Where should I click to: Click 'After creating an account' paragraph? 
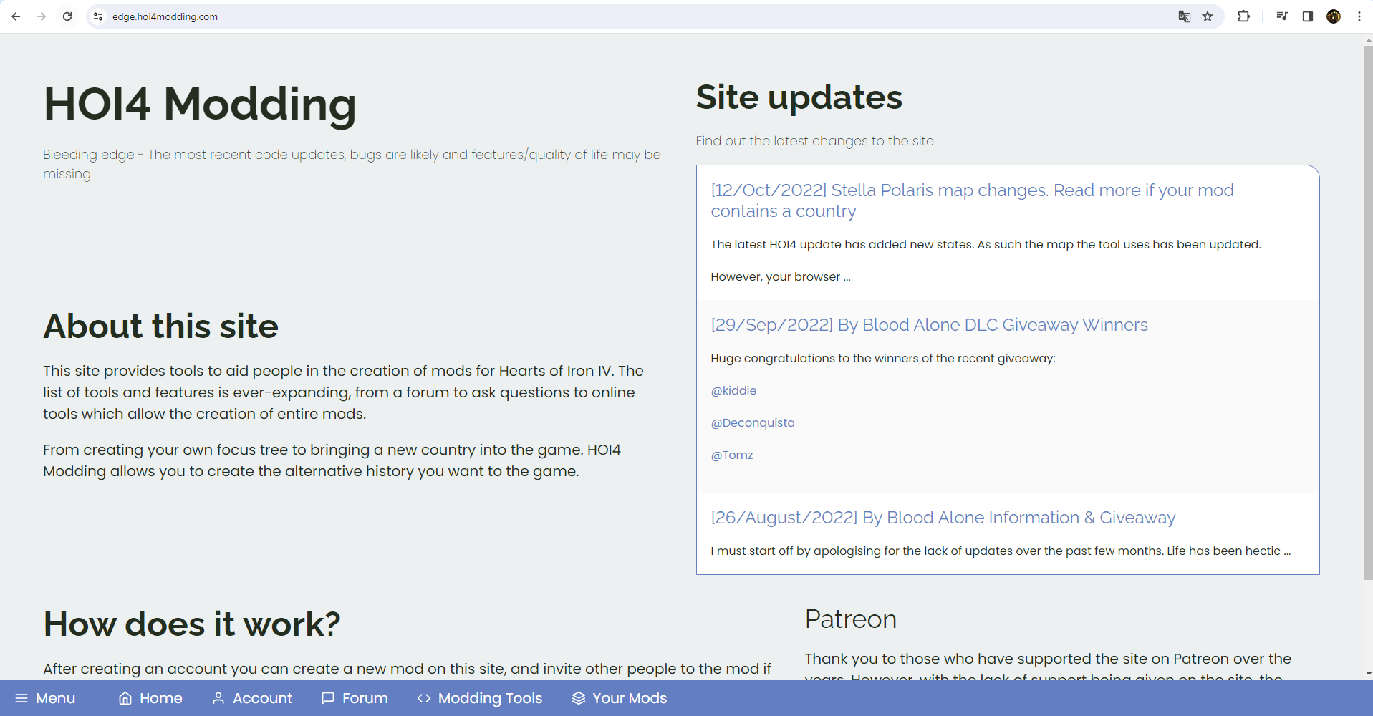407,669
